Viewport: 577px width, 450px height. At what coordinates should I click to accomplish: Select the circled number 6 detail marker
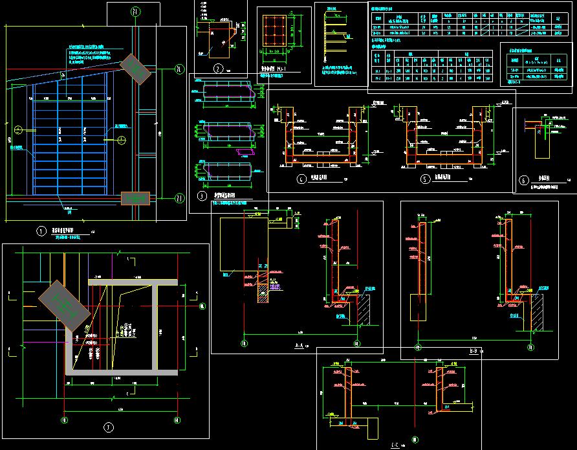525,180
